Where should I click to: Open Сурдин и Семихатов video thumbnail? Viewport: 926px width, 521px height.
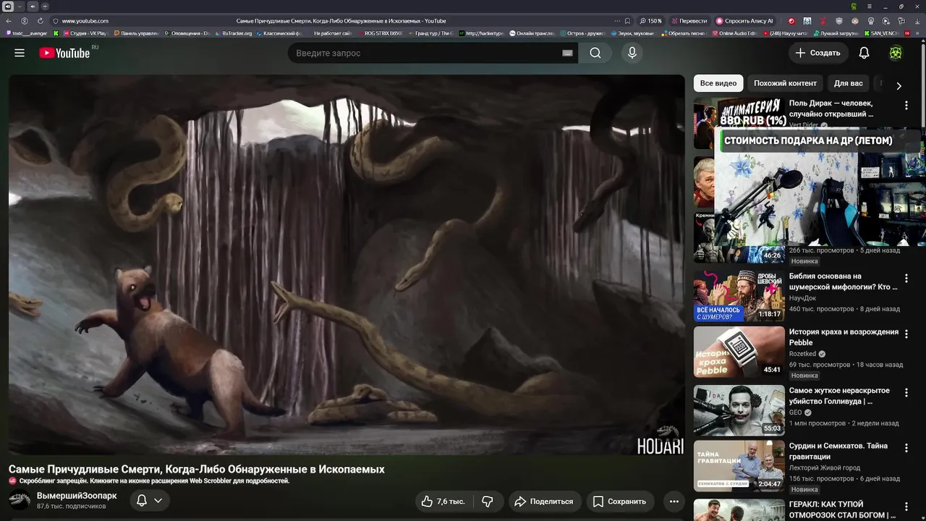coord(739,466)
